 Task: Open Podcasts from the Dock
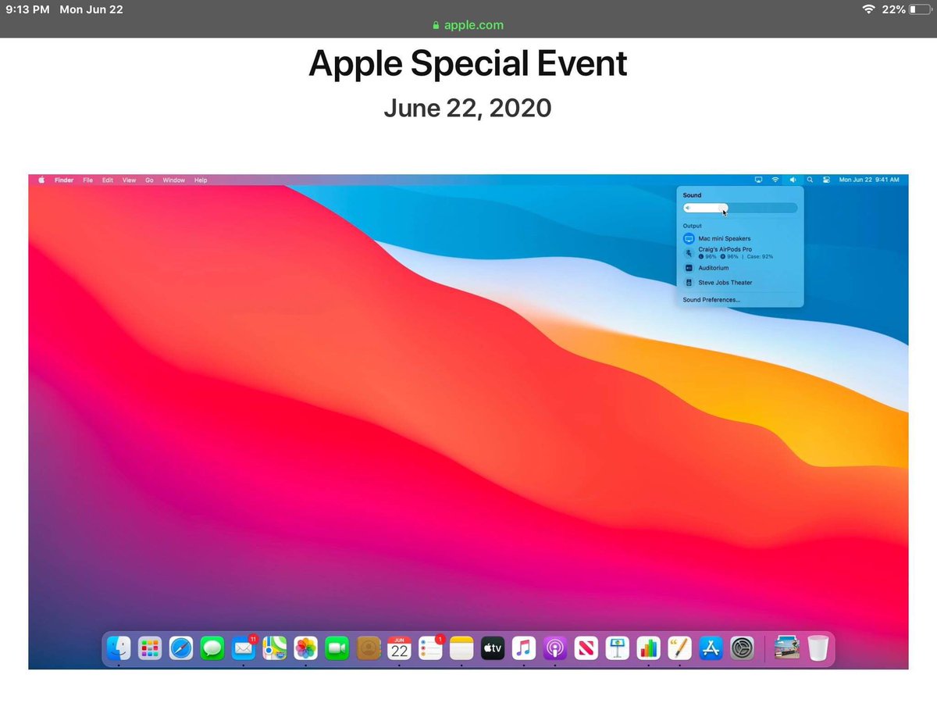coord(555,648)
